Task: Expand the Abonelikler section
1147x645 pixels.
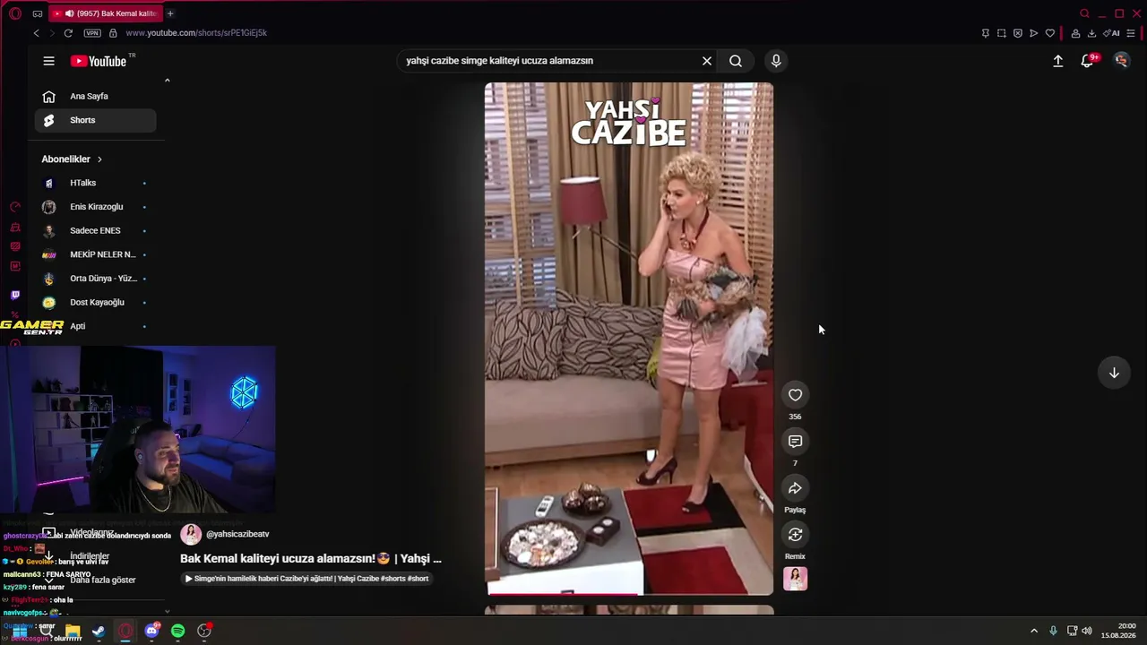Action: [x=72, y=159]
